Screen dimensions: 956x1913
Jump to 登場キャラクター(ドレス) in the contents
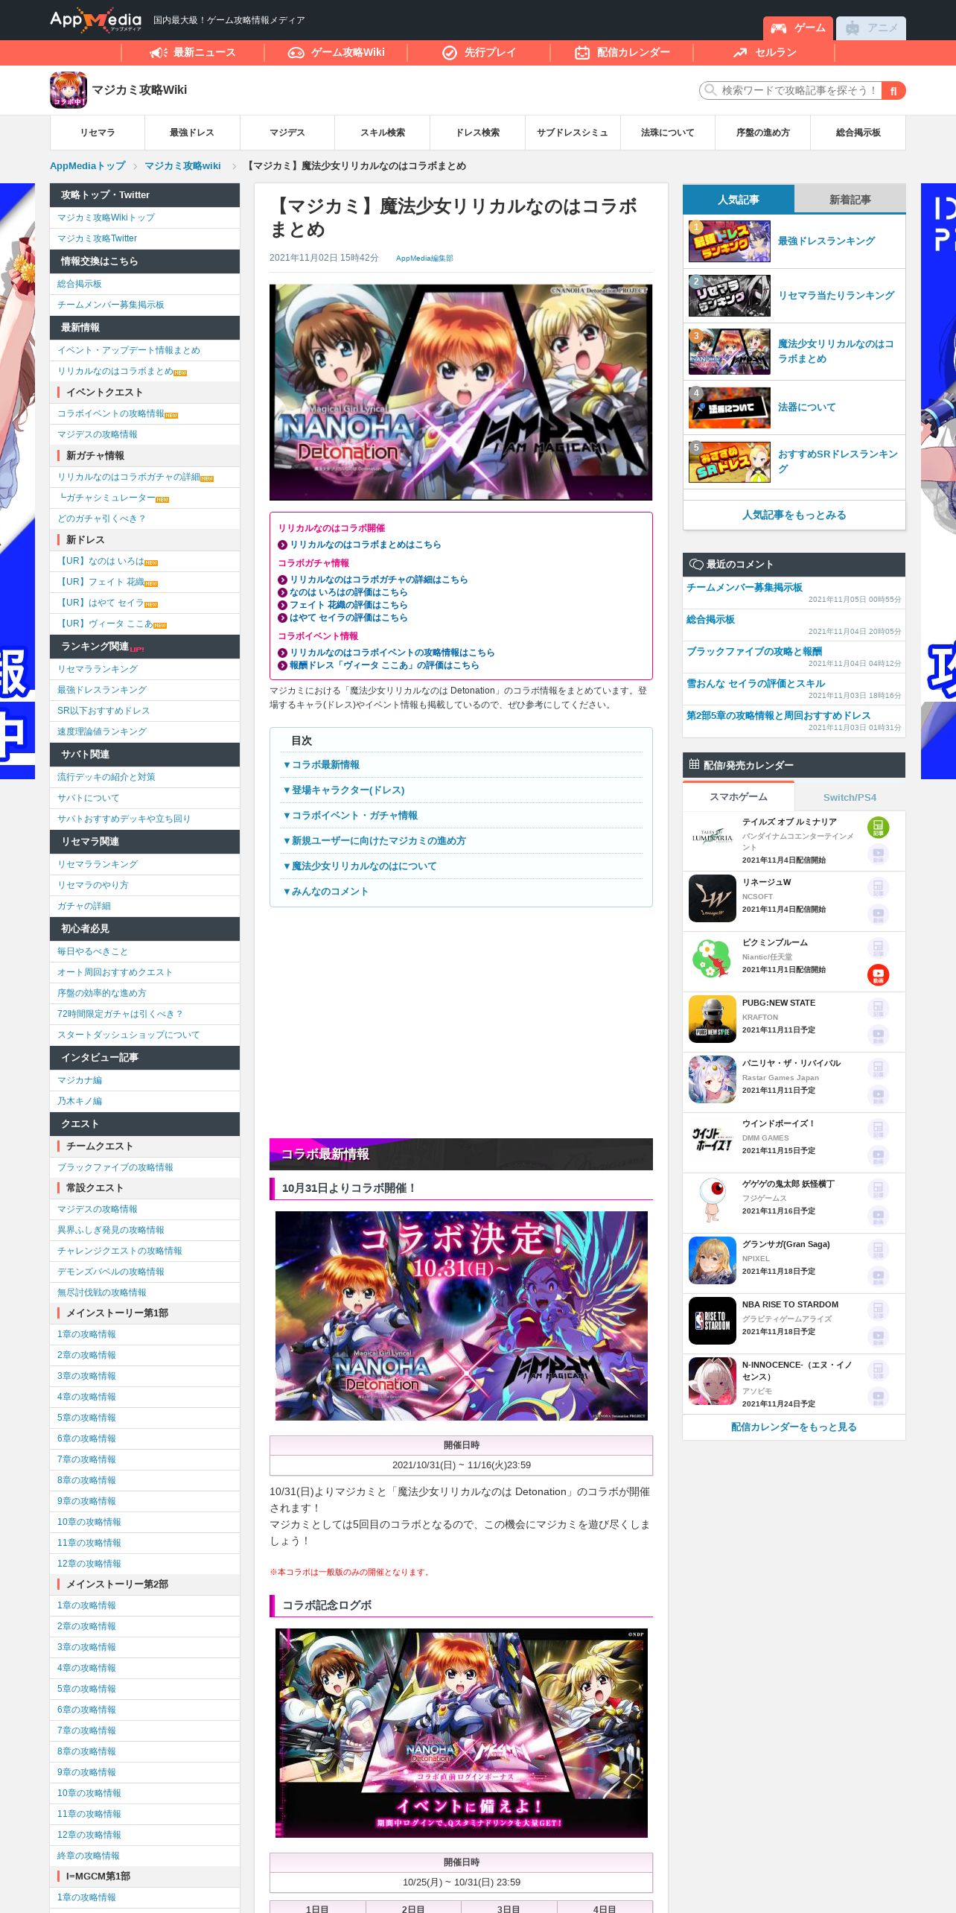pyautogui.click(x=344, y=790)
